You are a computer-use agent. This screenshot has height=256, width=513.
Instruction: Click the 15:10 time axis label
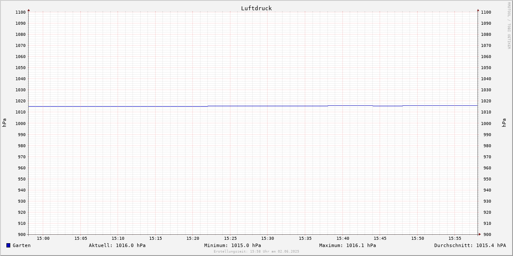click(118, 239)
